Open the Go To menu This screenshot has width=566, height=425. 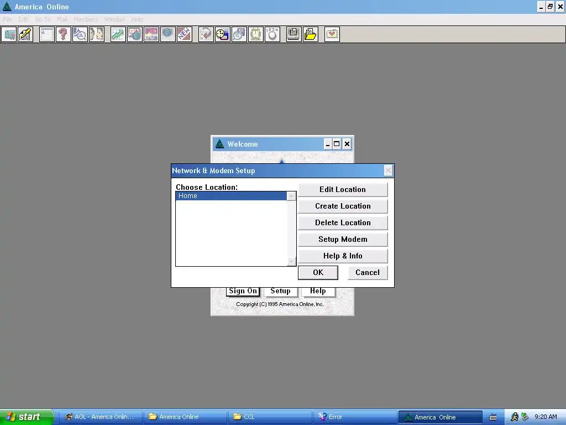tap(43, 19)
